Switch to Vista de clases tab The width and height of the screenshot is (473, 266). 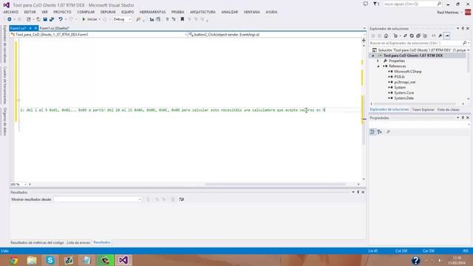point(448,110)
